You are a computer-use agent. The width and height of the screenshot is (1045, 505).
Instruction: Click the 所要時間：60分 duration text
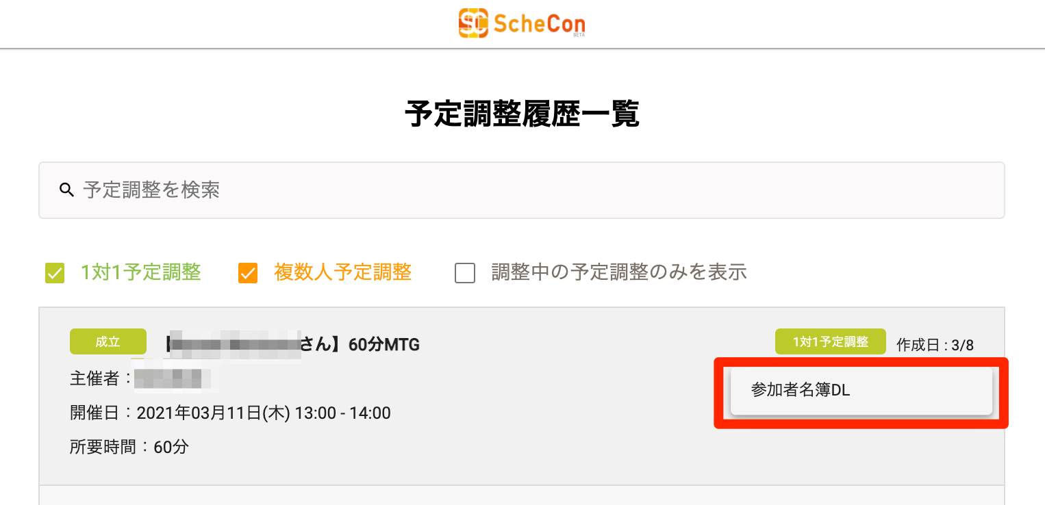[x=129, y=448]
